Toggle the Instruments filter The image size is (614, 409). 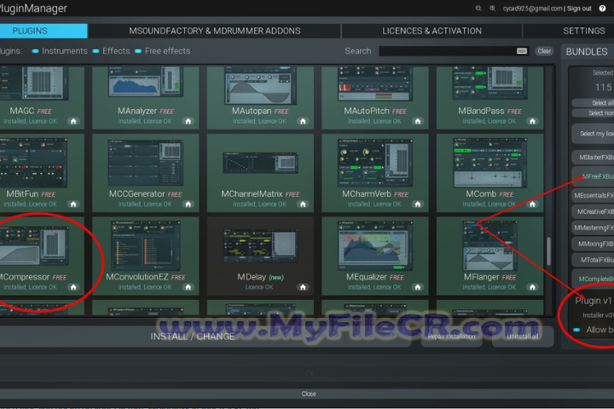pyautogui.click(x=35, y=51)
